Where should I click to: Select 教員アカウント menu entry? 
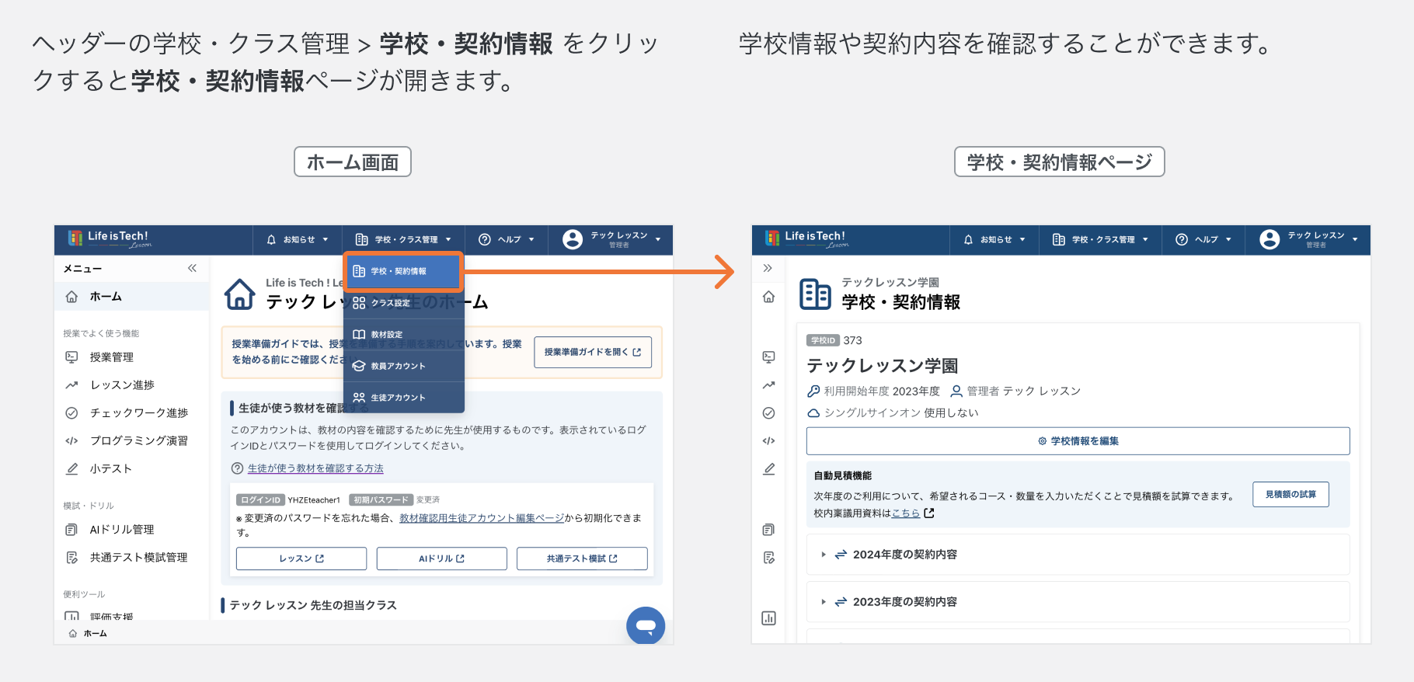point(403,366)
